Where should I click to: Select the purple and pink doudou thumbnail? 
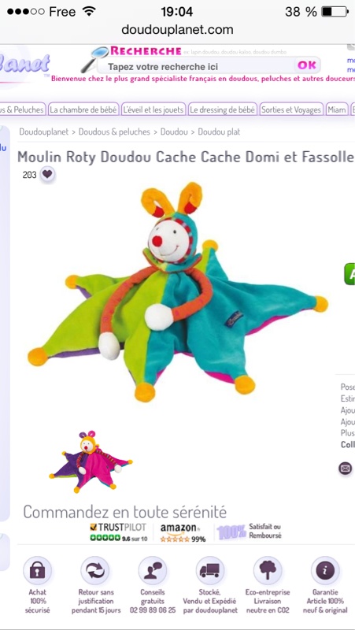[91, 462]
